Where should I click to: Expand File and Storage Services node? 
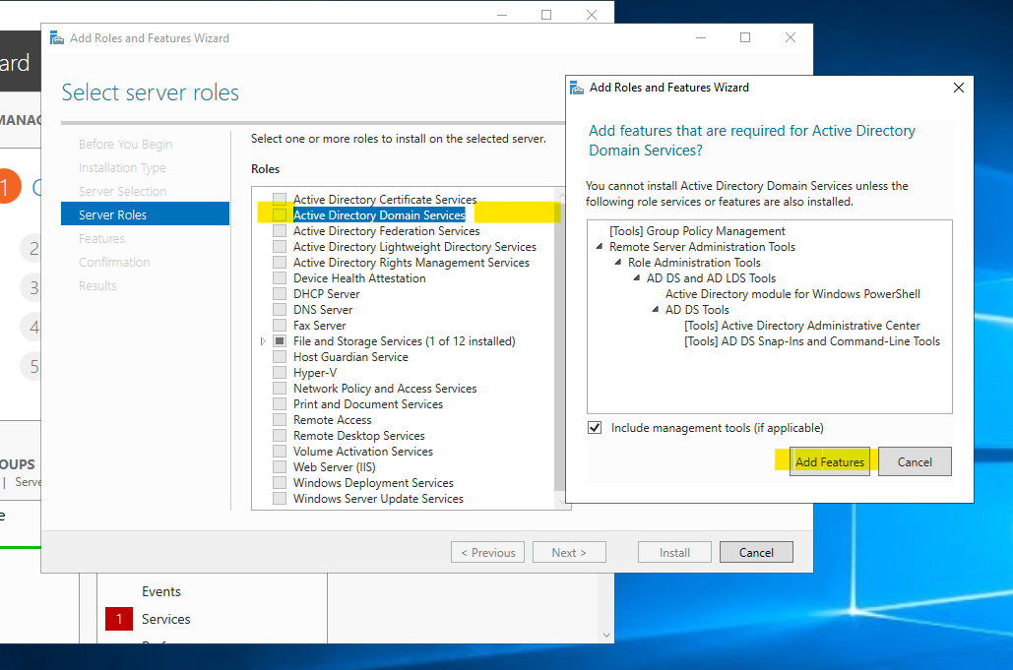[263, 340]
